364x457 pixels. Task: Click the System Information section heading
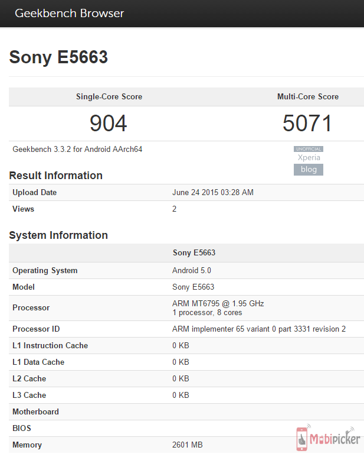pos(58,235)
